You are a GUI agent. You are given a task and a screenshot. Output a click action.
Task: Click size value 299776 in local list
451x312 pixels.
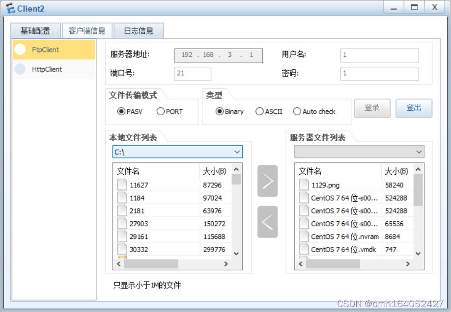pyautogui.click(x=214, y=250)
